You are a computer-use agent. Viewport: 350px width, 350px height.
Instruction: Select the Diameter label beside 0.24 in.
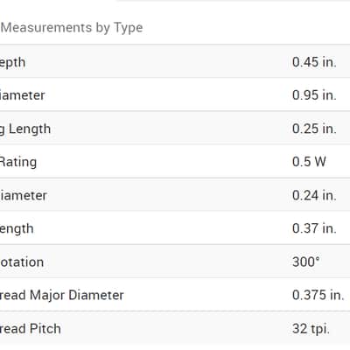tap(24, 195)
